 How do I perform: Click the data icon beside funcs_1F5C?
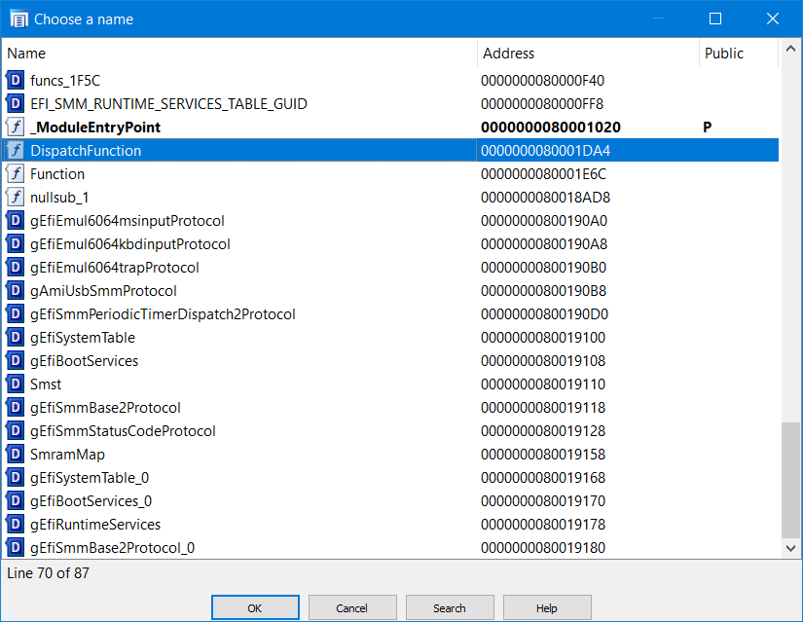[16, 80]
